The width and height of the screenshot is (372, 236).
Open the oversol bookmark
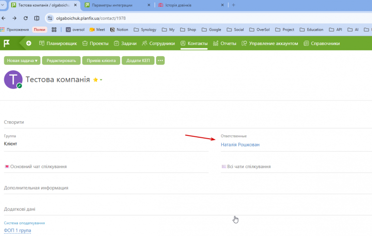[75, 30]
